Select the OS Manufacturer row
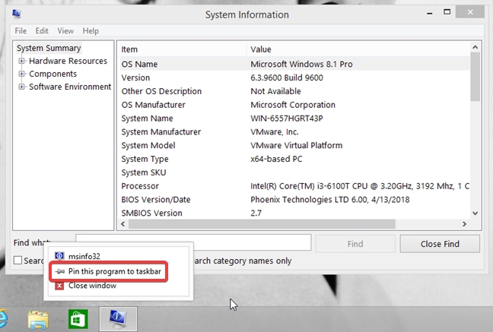The image size is (493, 332). [x=294, y=105]
